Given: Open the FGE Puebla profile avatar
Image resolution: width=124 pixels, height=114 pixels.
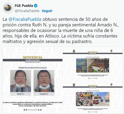Looking at the screenshot, I should (8, 8).
